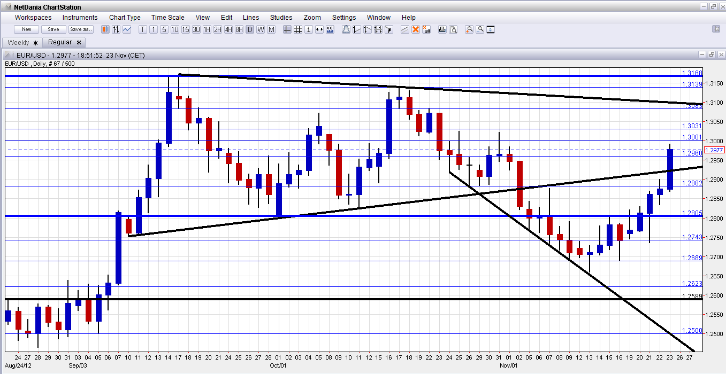
Task: Click the zoom out magnifier icon
Action: pos(480,29)
